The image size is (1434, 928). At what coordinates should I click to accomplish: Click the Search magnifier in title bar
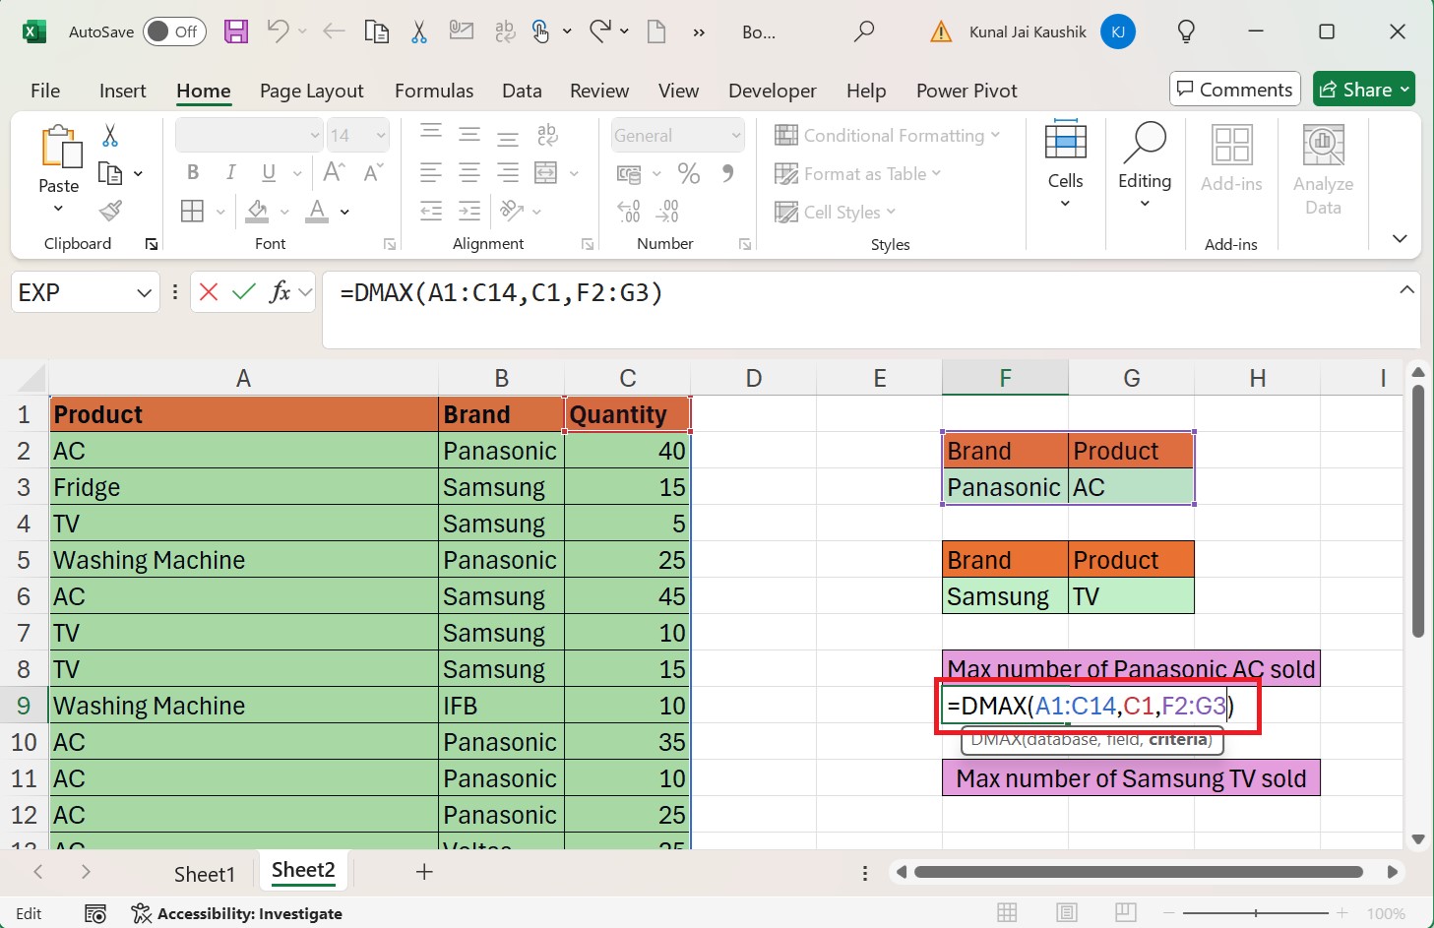(x=864, y=31)
